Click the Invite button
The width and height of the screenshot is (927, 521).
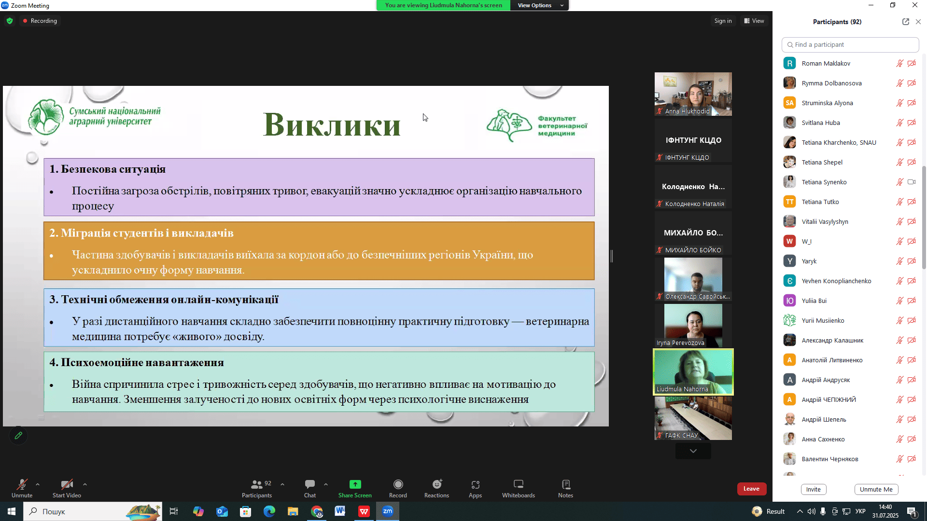click(x=814, y=489)
